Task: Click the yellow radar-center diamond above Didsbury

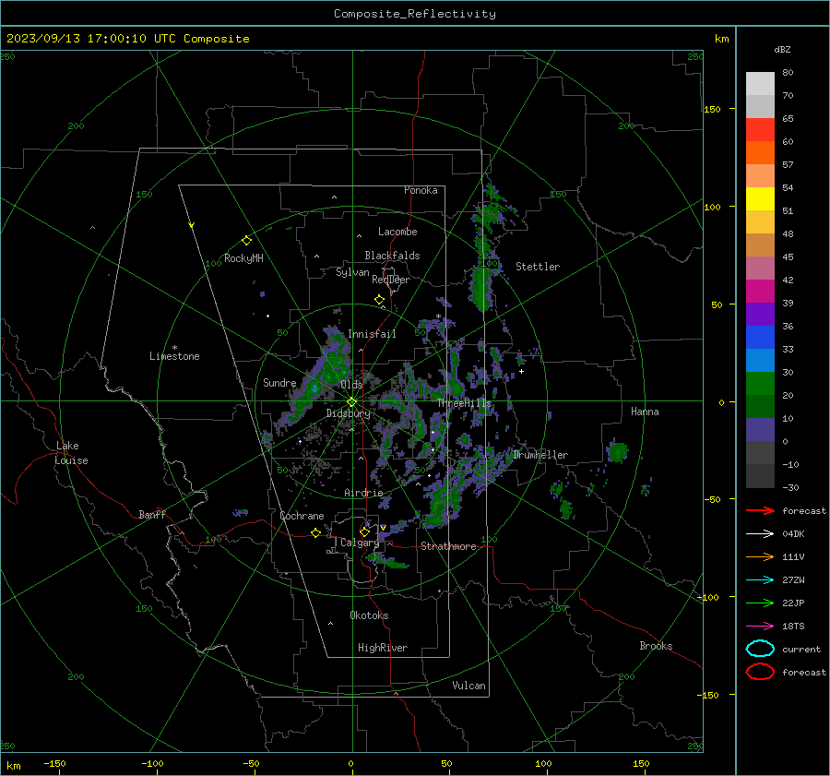Action: [x=351, y=402]
